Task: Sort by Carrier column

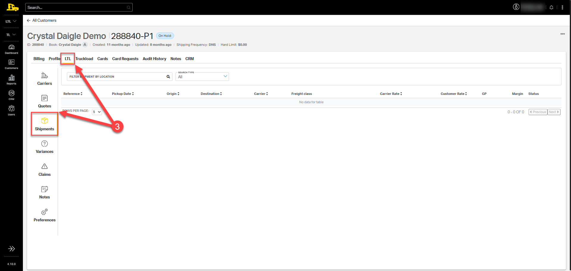Action: pos(261,94)
